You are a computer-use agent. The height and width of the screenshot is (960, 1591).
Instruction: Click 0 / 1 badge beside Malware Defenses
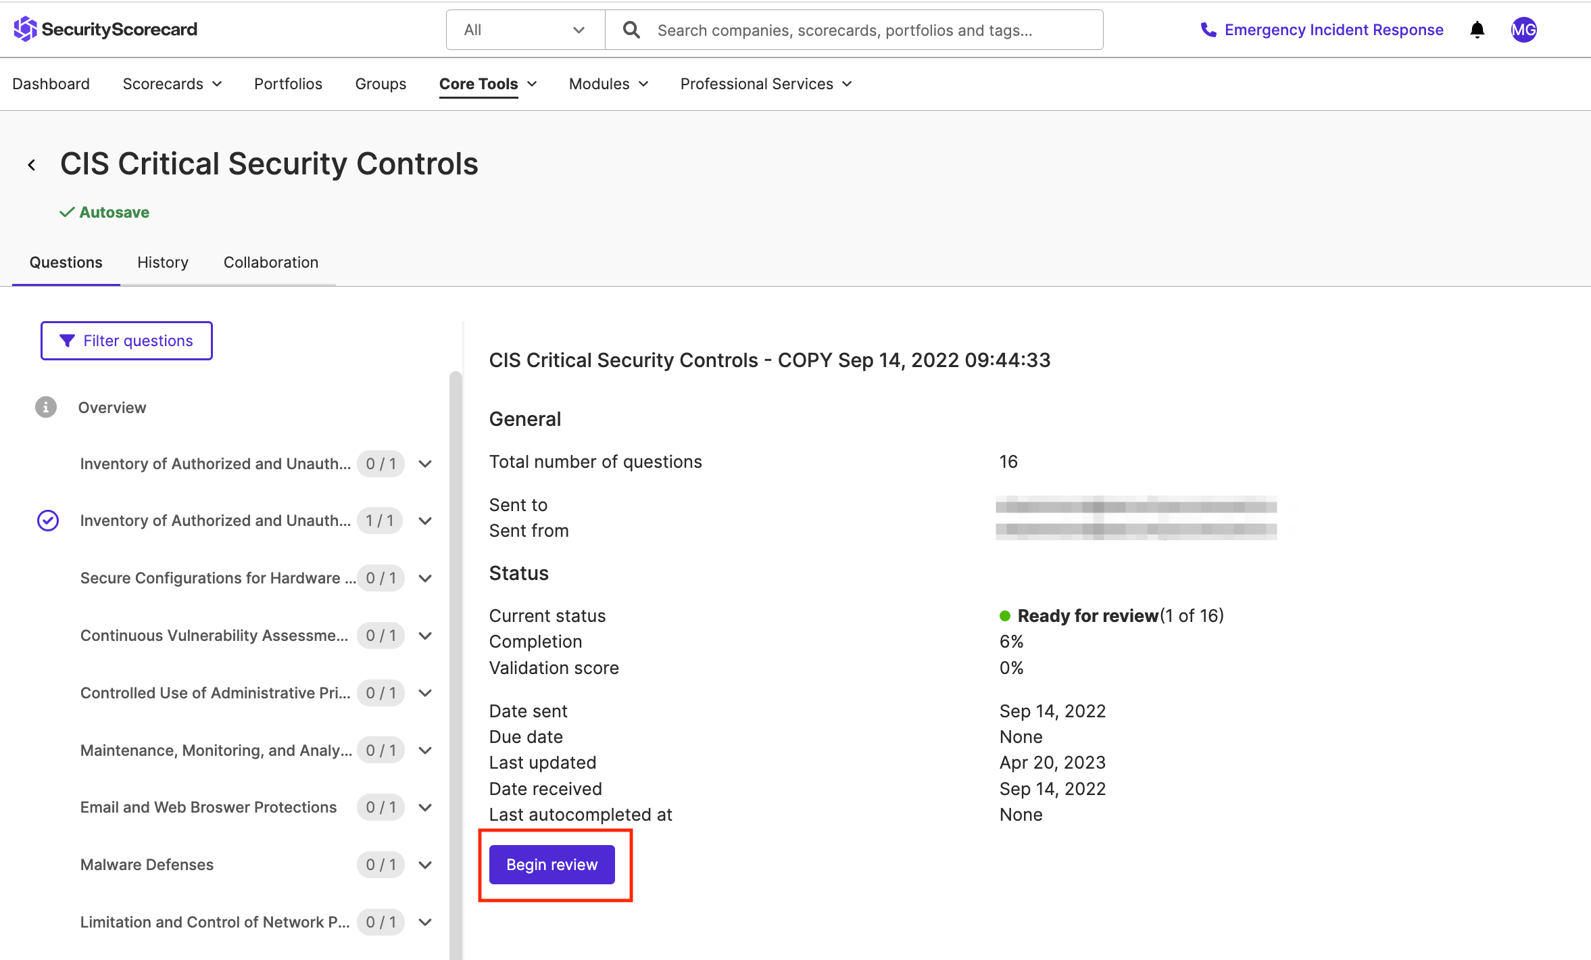coord(381,865)
